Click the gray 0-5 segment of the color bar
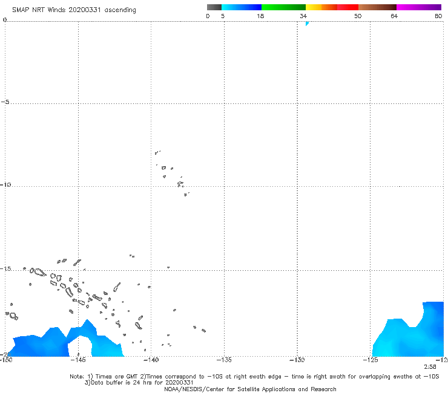The image size is (448, 393). (214, 7)
